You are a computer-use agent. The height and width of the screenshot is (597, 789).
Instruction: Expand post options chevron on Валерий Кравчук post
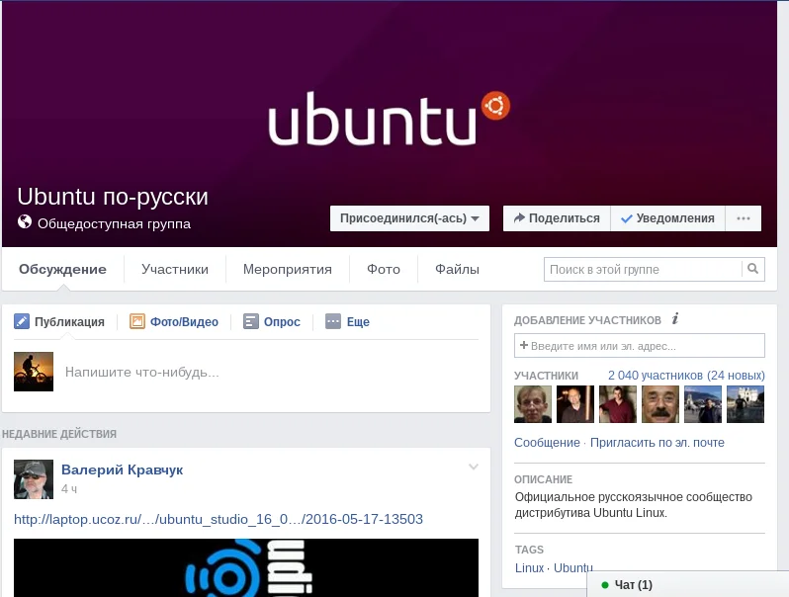pos(474,467)
